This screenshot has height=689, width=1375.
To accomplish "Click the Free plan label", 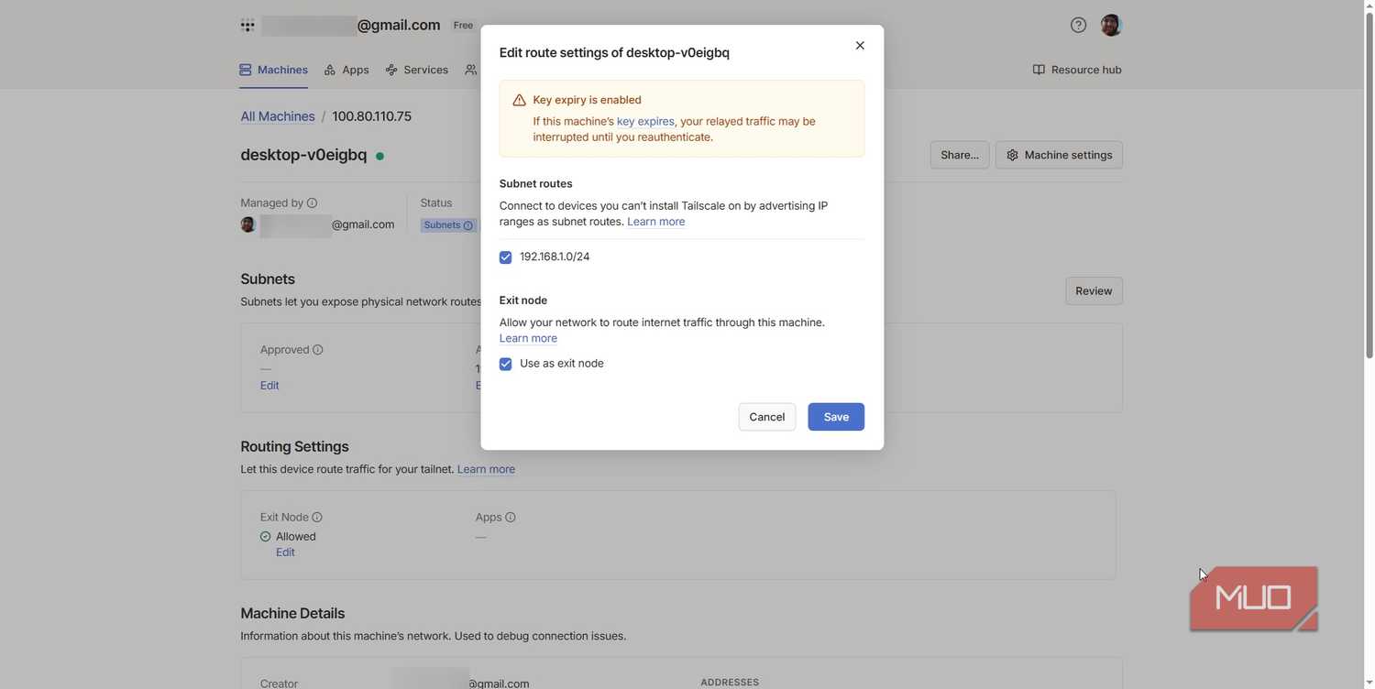I will (x=463, y=26).
